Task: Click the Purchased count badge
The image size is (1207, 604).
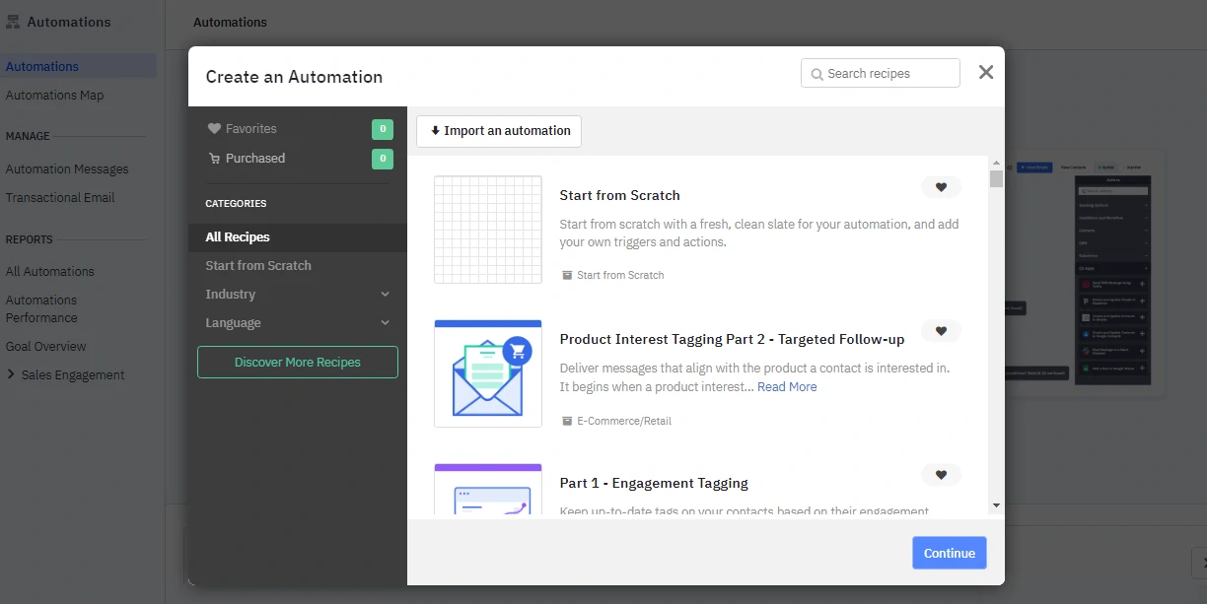Action: coord(383,159)
